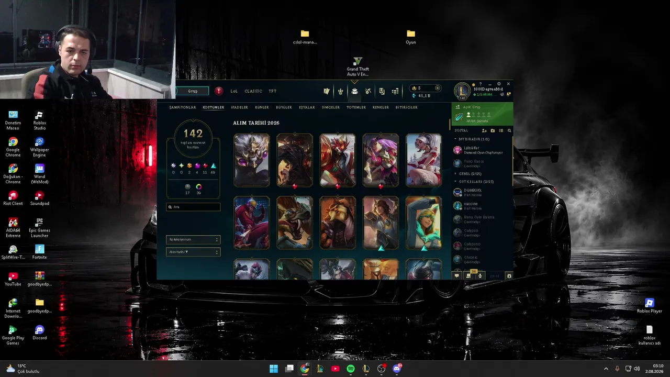Open the Wallpaper Engine desktop shortcut

(39, 147)
